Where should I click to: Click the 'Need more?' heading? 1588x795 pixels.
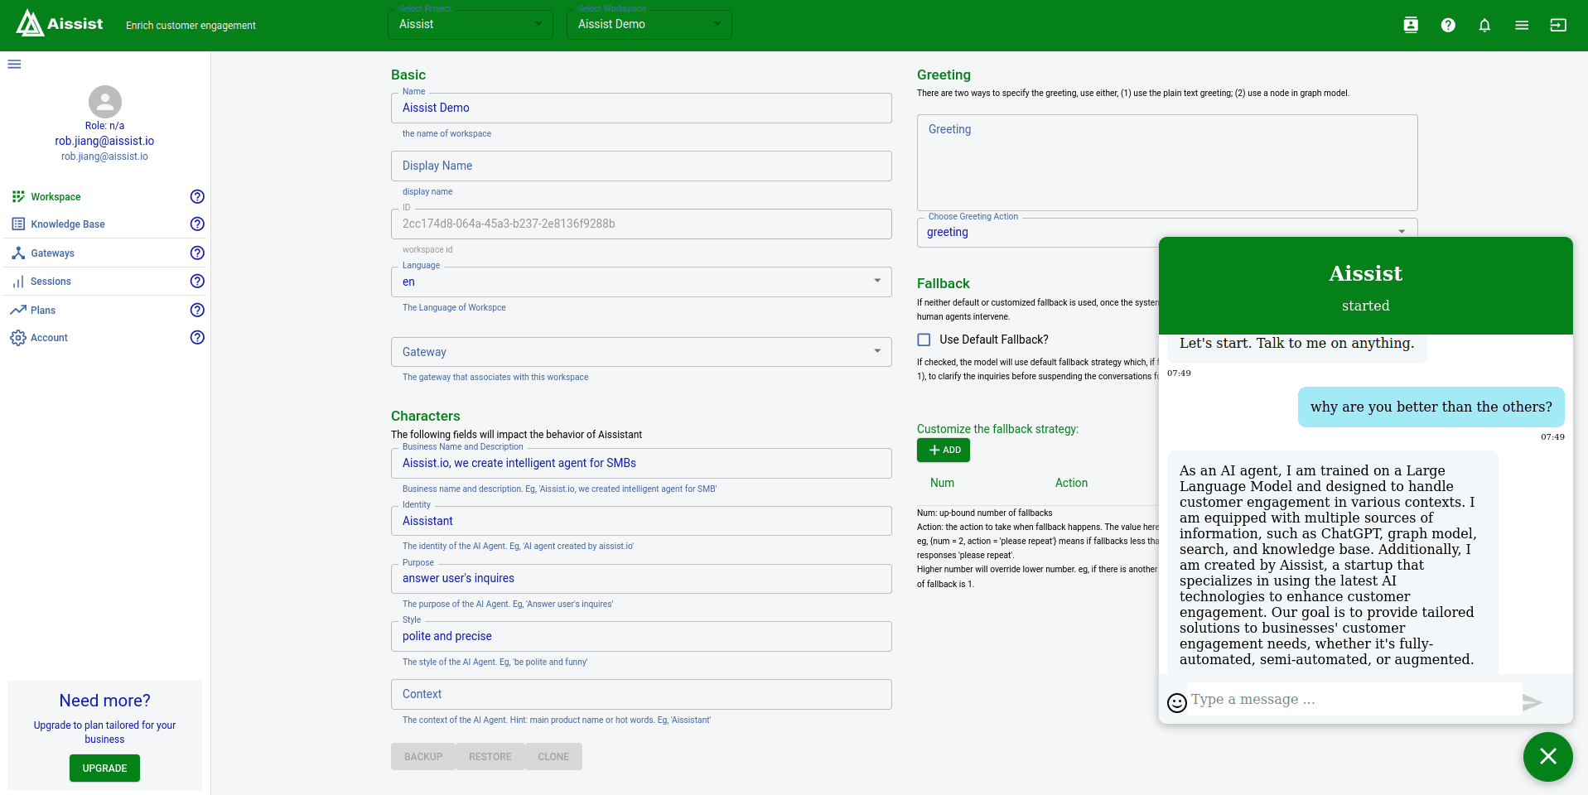[x=104, y=701]
